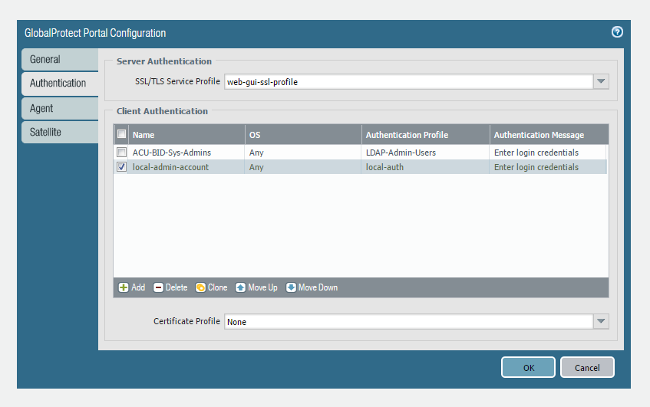Uncheck the local-admin-account row checkbox
This screenshot has width=650, height=407.
point(122,167)
